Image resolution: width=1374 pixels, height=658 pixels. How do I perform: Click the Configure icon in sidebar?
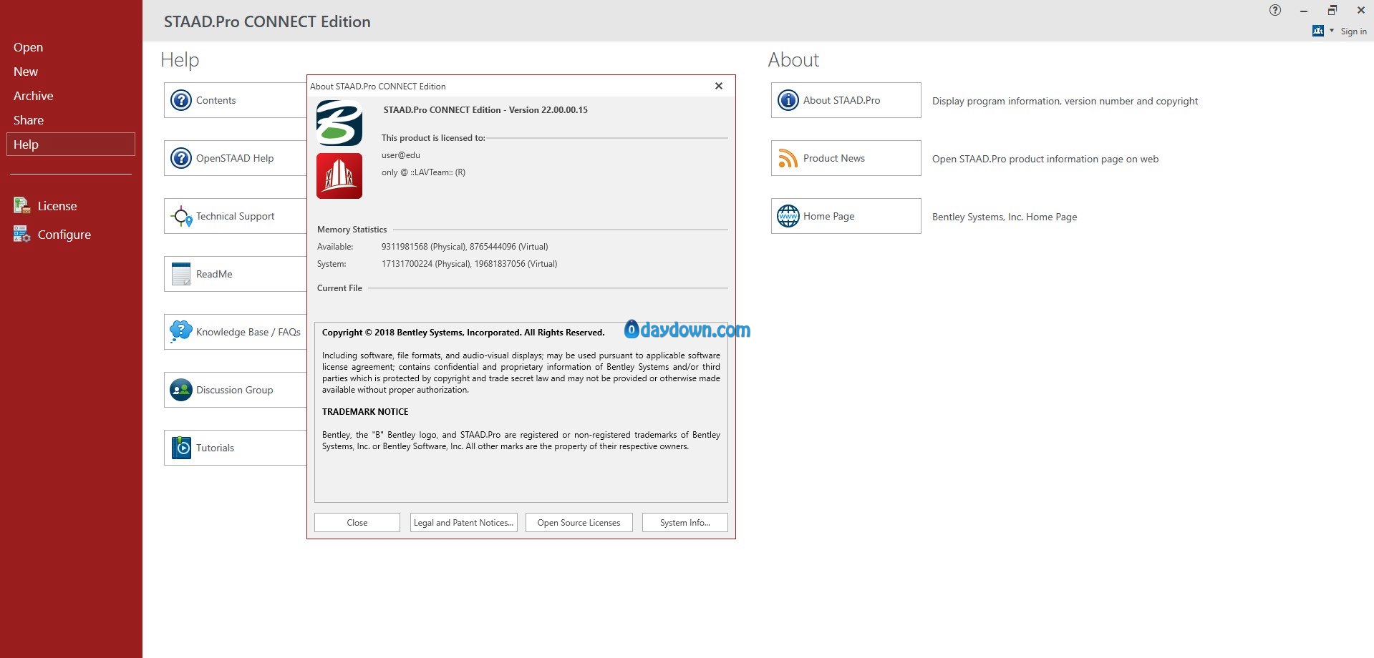21,234
